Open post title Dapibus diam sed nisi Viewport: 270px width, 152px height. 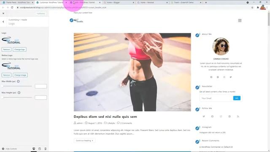coord(105,117)
